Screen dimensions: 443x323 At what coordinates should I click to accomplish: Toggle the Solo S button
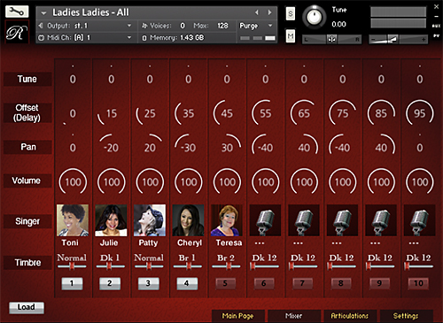(x=291, y=13)
